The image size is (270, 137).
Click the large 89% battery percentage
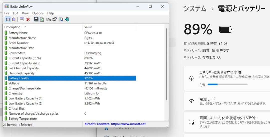[198, 29]
